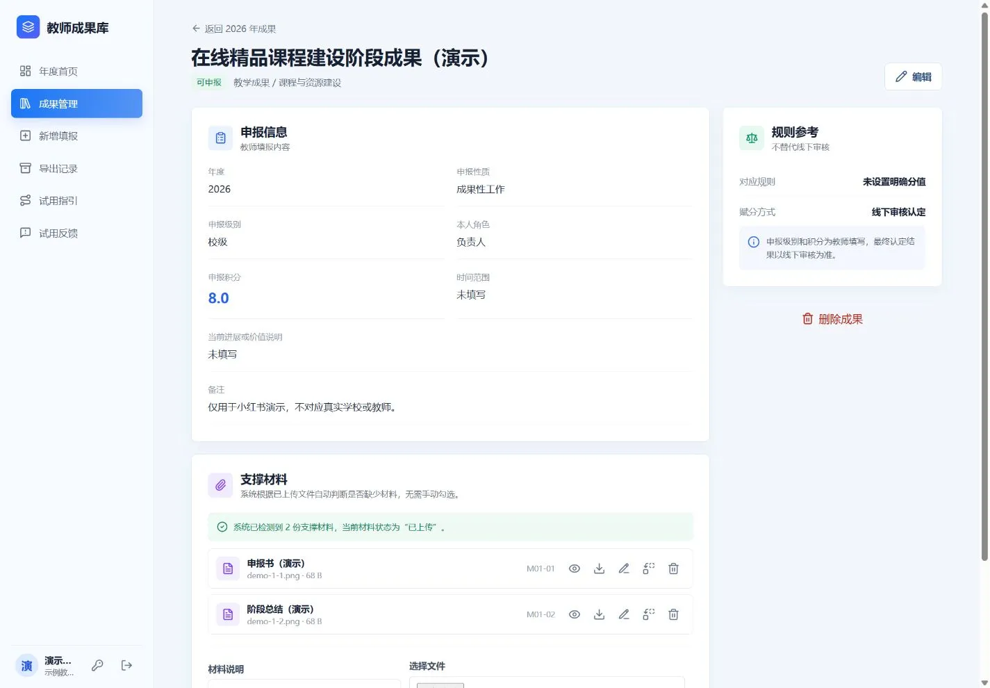The image size is (990, 688).
Task: Click the 申报积分 value 8.0
Action: 218,298
